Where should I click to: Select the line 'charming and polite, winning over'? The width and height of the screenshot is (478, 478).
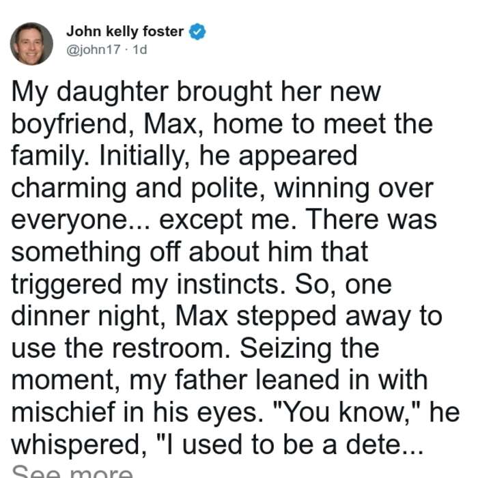tap(222, 189)
